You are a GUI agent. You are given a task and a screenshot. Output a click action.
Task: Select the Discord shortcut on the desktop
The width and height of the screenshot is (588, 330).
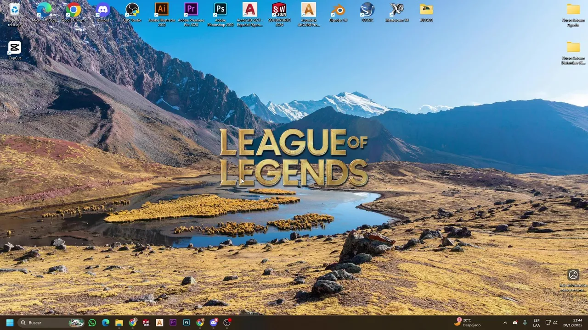click(x=103, y=12)
